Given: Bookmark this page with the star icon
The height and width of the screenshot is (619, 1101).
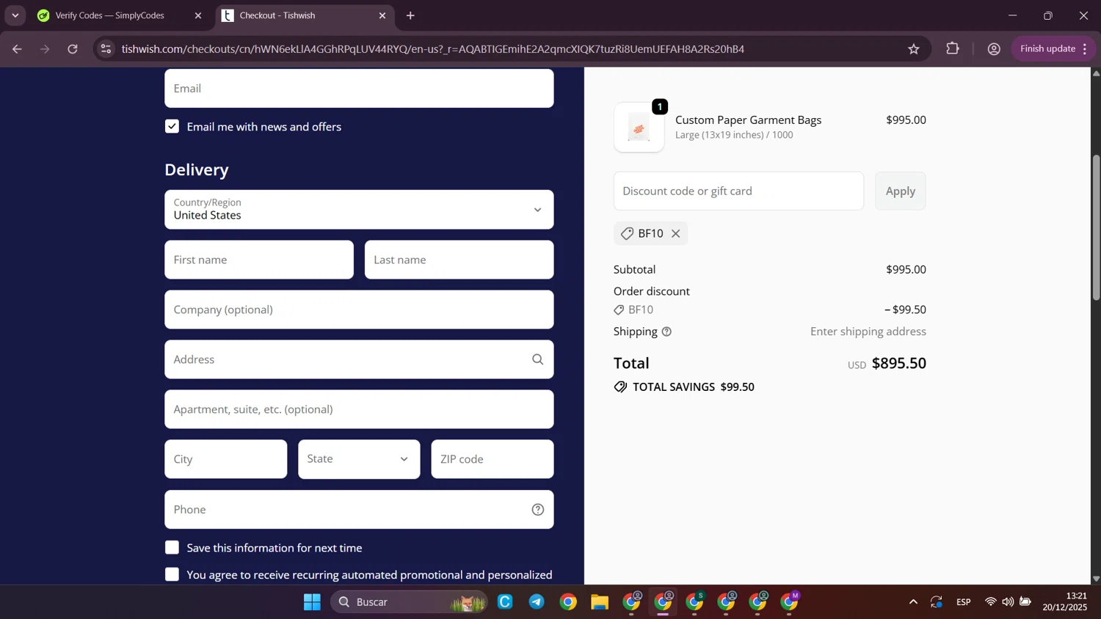Looking at the screenshot, I should point(914,49).
